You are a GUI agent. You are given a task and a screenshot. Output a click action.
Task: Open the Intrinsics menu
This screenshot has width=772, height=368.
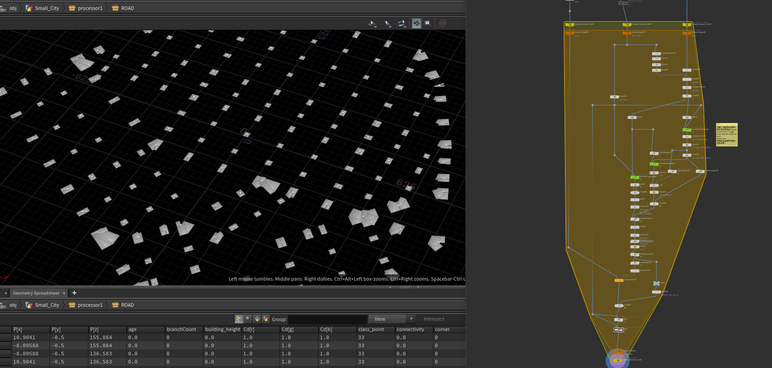coord(434,319)
